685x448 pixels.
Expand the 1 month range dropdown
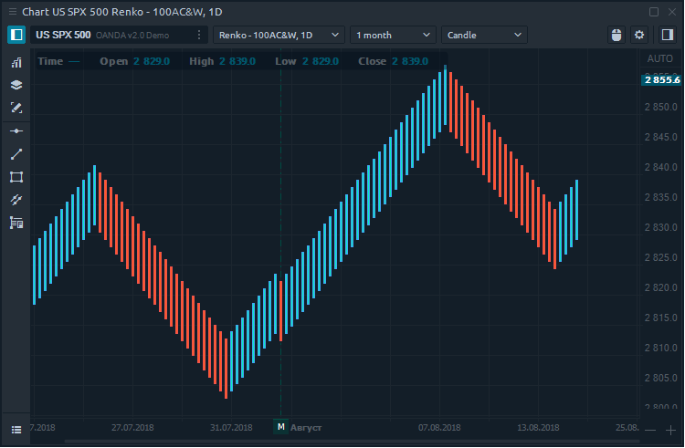393,35
